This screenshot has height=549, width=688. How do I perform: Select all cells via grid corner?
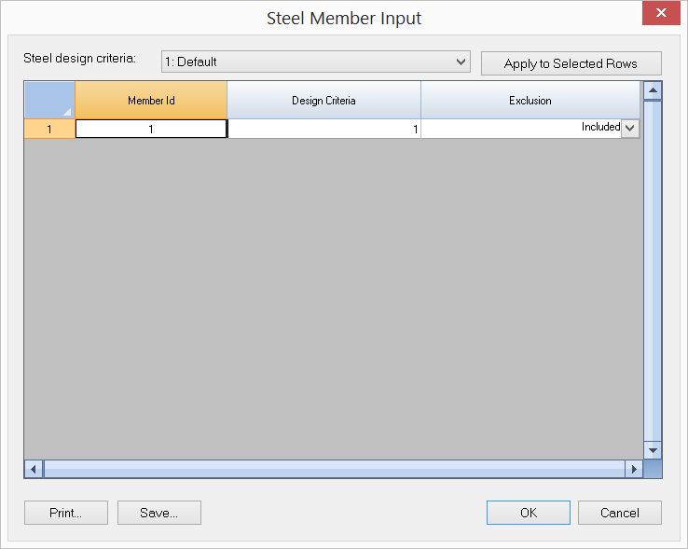(x=49, y=100)
